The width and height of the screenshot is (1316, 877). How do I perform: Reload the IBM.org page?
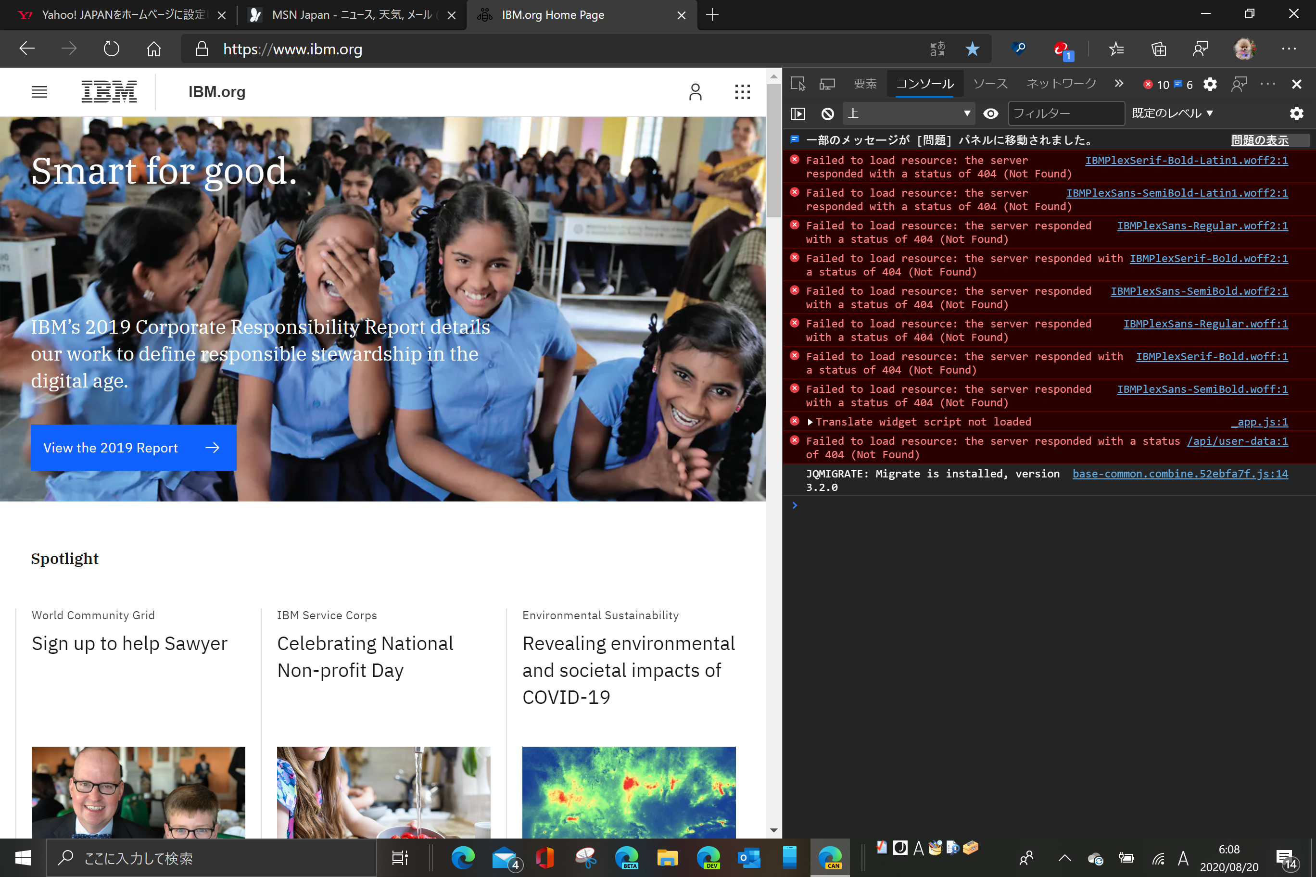coord(111,49)
